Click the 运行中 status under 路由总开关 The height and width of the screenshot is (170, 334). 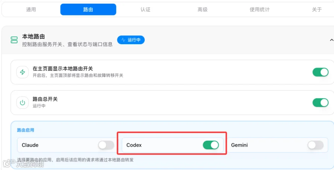tap(39, 106)
